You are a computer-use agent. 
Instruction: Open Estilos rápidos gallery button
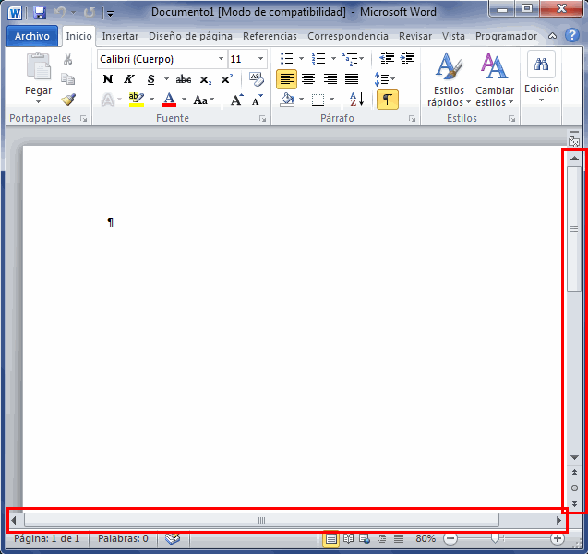449,80
